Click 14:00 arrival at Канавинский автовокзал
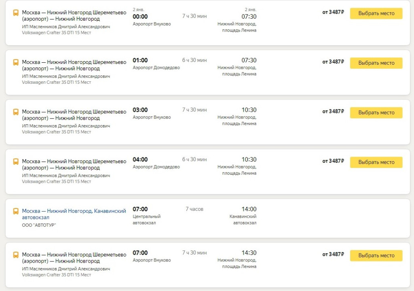Screen dimensions: 414x291 tap(249, 209)
